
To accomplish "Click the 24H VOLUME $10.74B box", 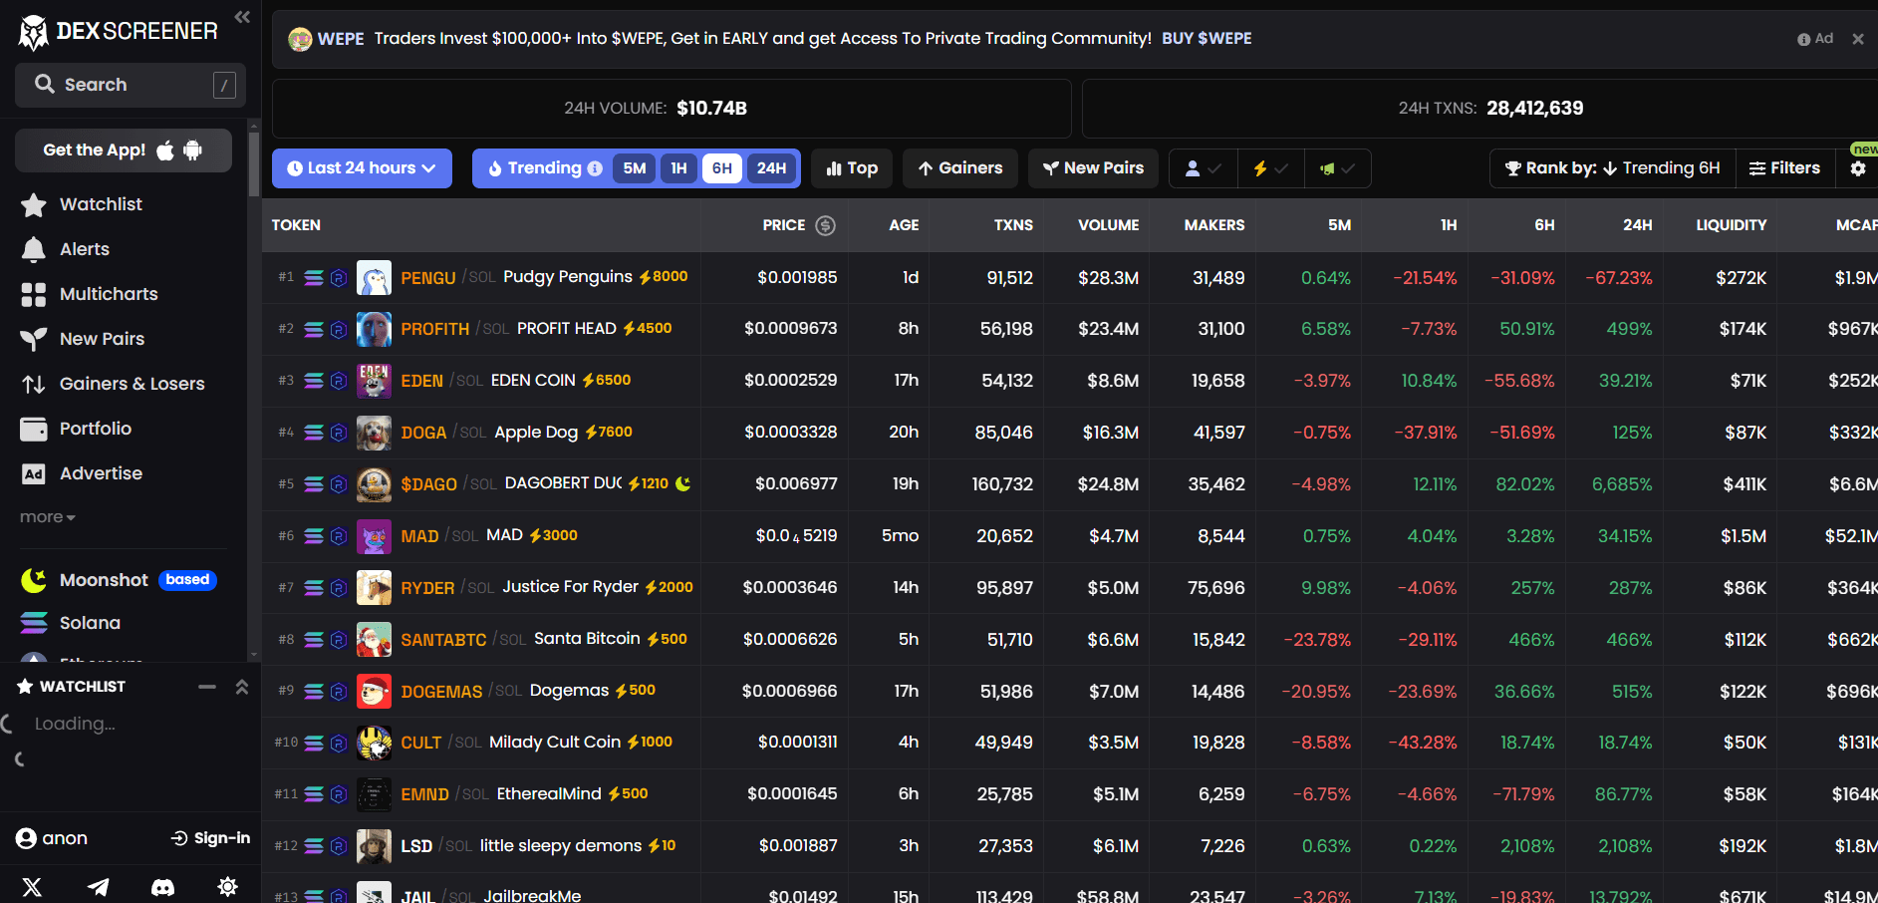I will click(x=671, y=109).
